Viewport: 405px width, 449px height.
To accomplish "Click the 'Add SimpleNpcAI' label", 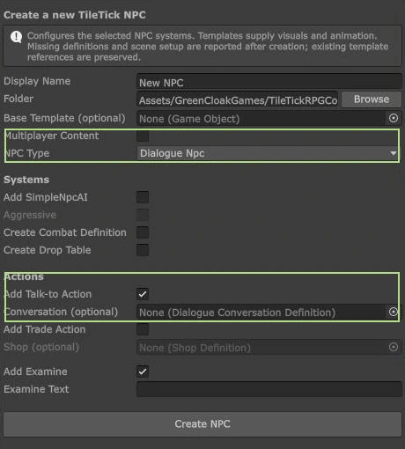I will click(46, 197).
